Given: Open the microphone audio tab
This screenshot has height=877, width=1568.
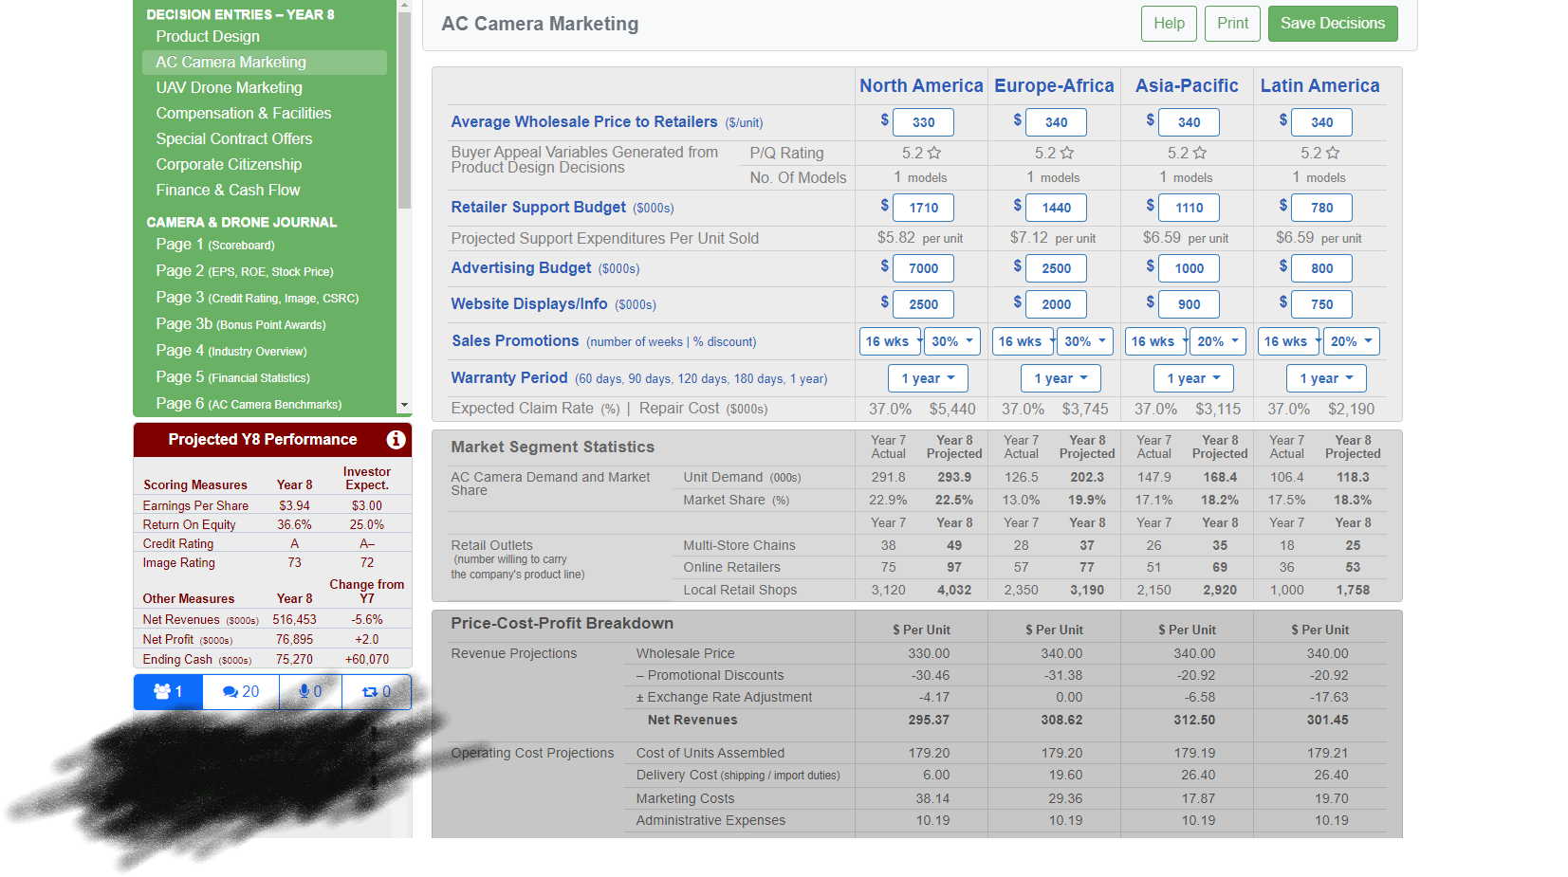Looking at the screenshot, I should (x=310, y=692).
